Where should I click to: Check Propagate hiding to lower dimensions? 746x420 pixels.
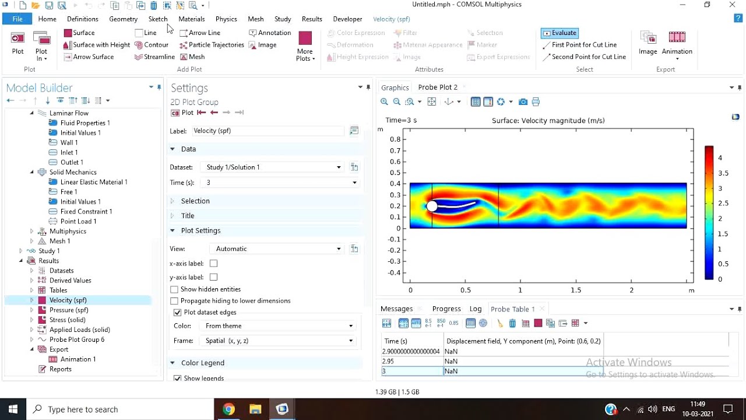pyautogui.click(x=174, y=301)
